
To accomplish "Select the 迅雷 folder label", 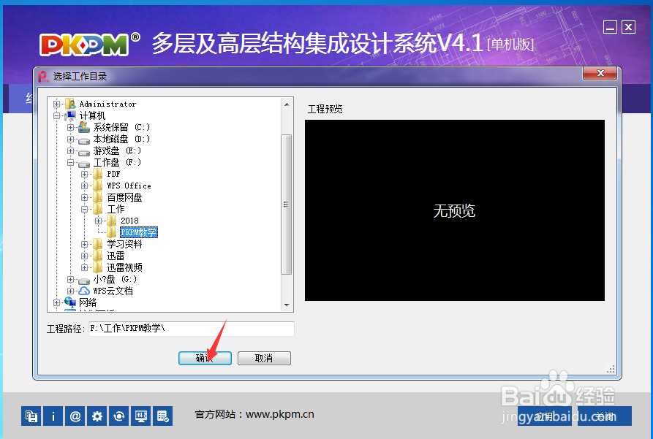I will (116, 256).
